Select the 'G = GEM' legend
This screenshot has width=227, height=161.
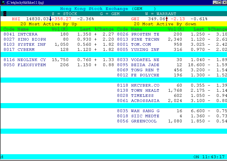(110, 14)
